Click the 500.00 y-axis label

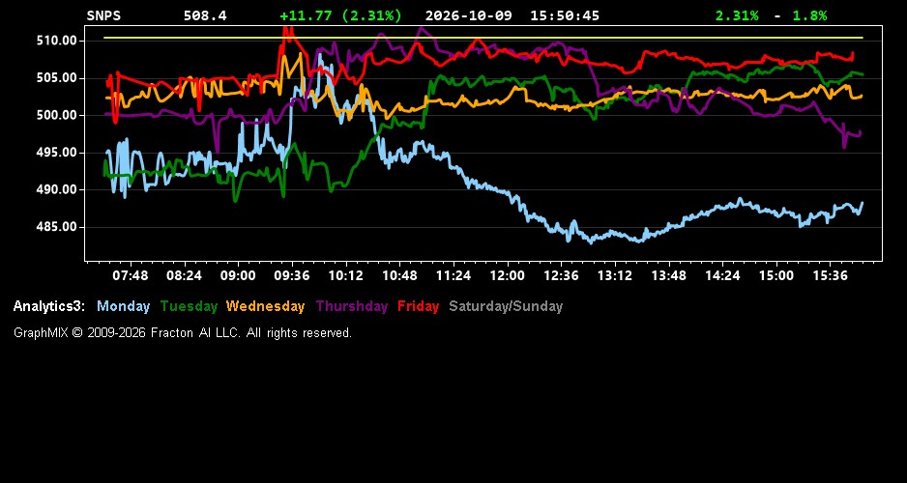pyautogui.click(x=56, y=115)
